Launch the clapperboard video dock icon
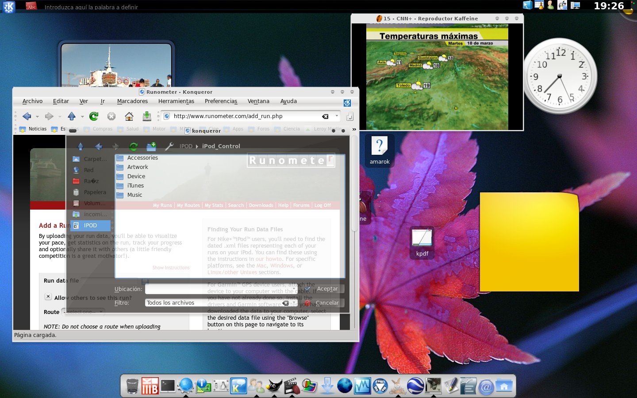 coord(292,386)
